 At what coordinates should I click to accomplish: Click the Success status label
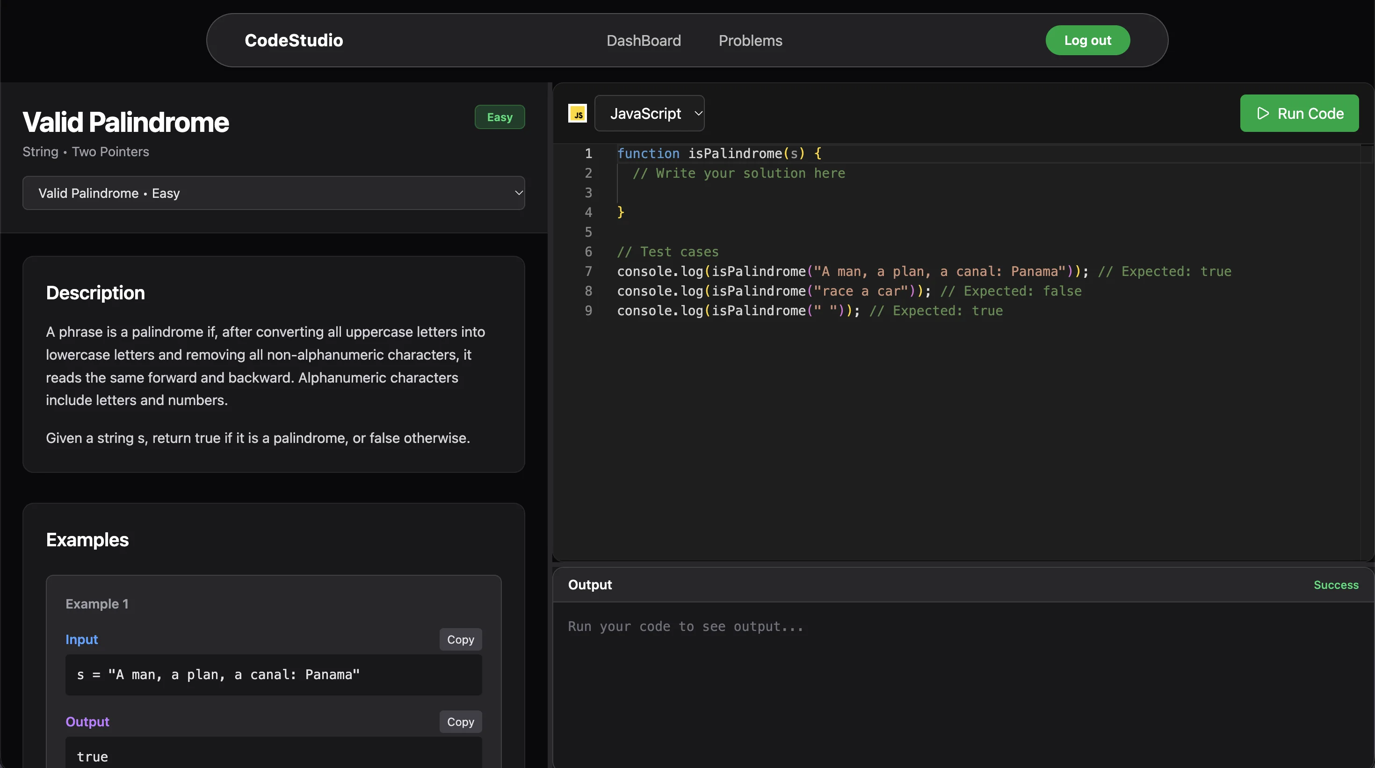pos(1336,584)
